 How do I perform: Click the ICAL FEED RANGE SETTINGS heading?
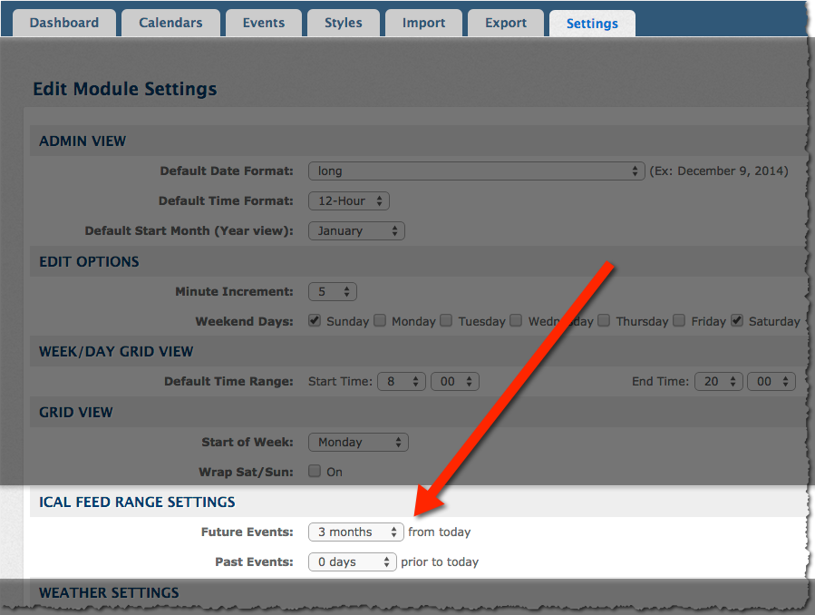pyautogui.click(x=137, y=503)
